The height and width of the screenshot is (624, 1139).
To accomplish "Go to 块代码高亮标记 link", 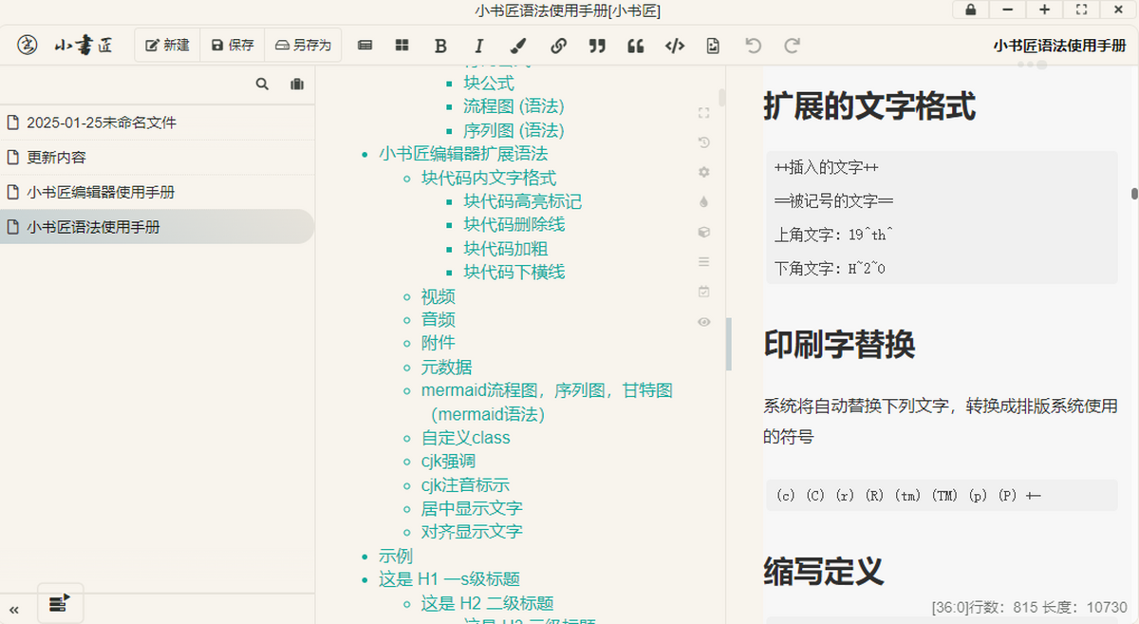I will point(522,201).
